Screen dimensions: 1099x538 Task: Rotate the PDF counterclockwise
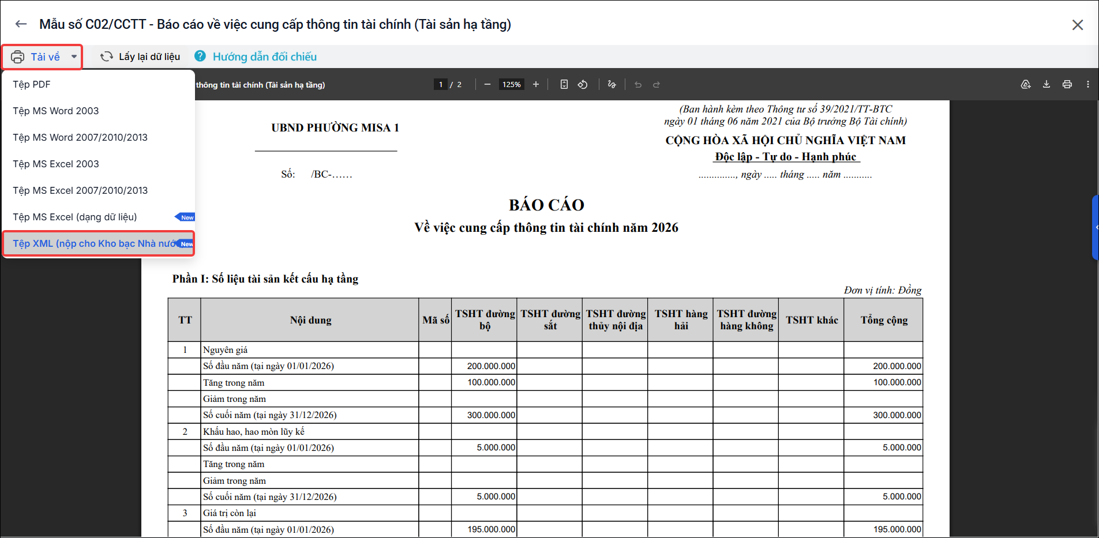point(583,84)
